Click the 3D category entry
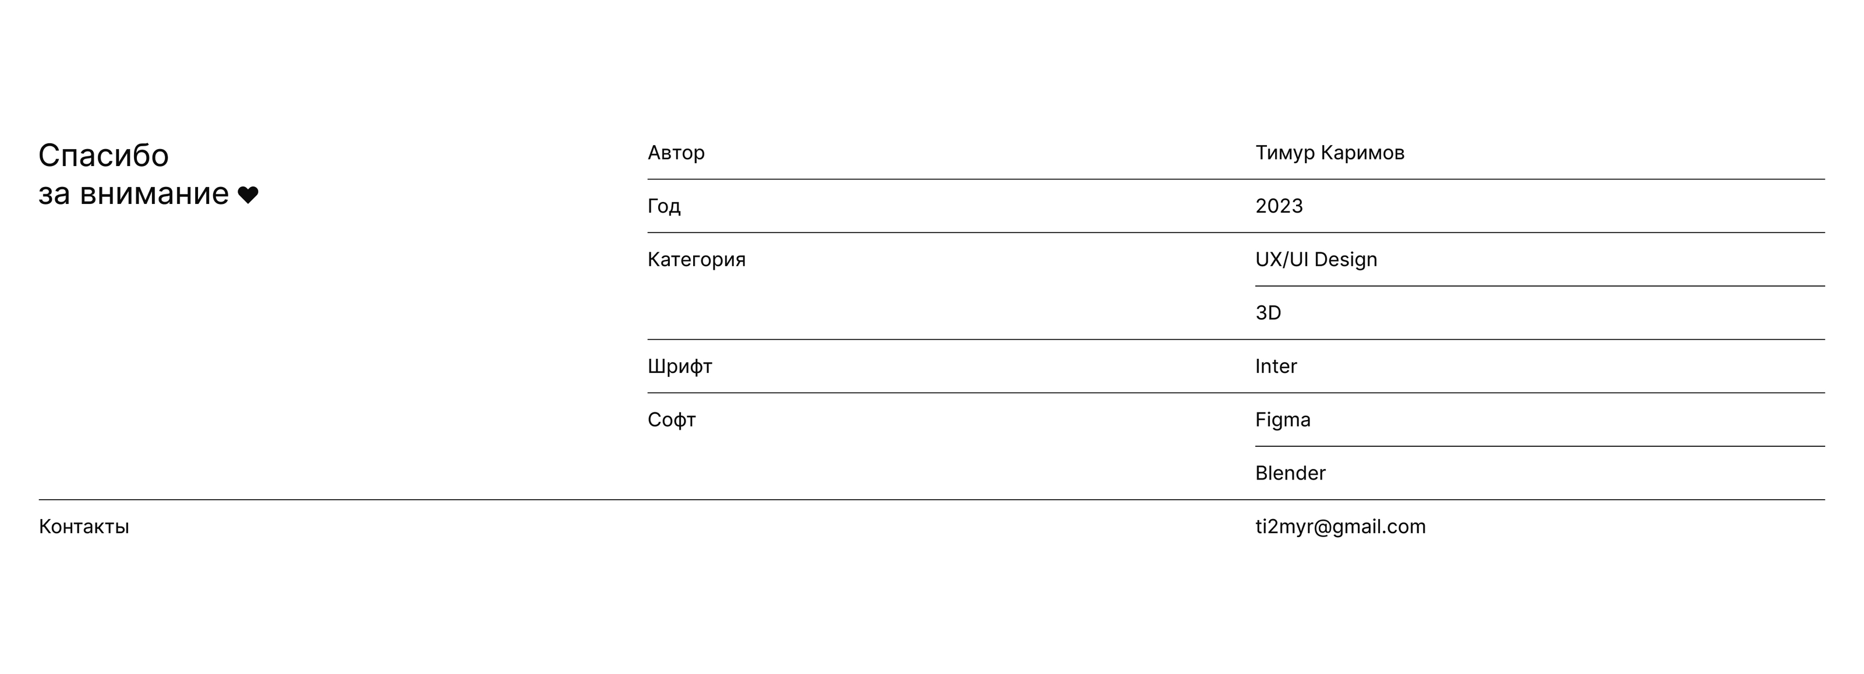Screen dimensions: 1864x674 click(1268, 313)
